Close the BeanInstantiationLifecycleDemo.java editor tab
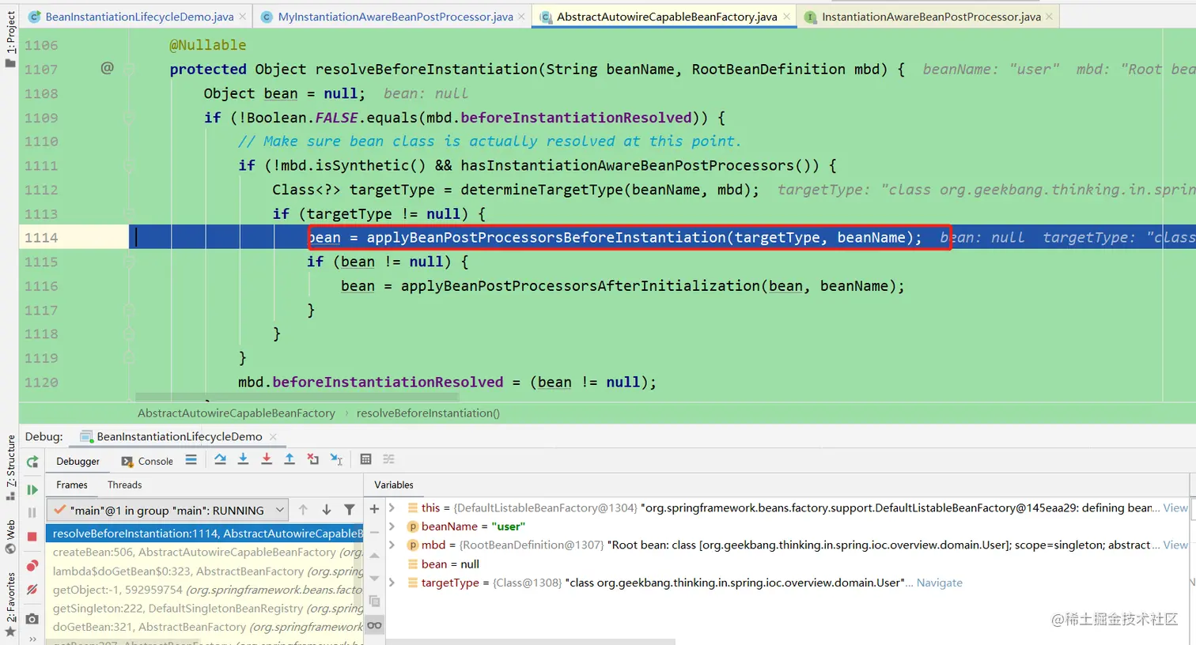 coord(242,17)
